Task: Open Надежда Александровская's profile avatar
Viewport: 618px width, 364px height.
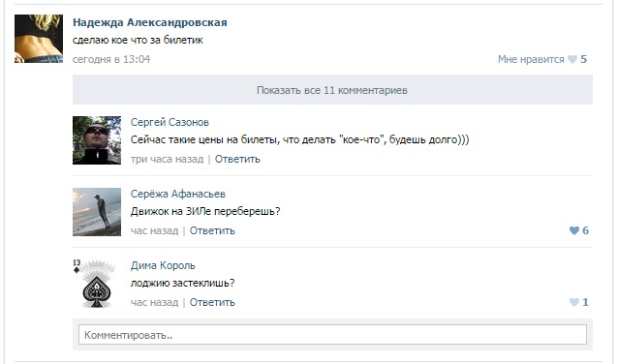Action: (39, 39)
